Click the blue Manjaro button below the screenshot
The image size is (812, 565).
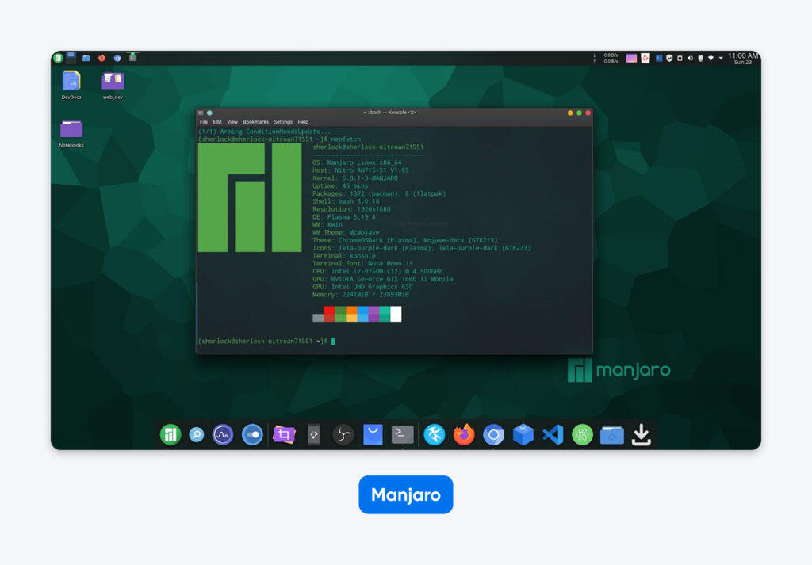pos(406,494)
